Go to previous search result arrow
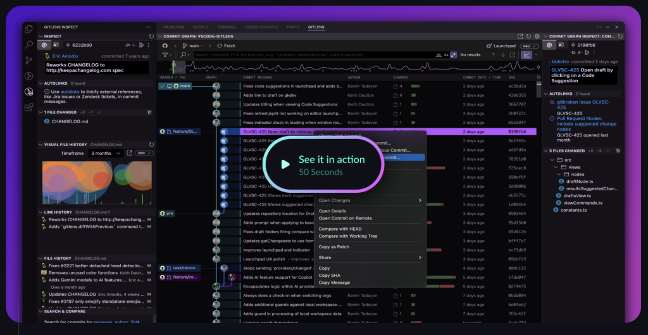The image size is (648, 335). (x=493, y=54)
